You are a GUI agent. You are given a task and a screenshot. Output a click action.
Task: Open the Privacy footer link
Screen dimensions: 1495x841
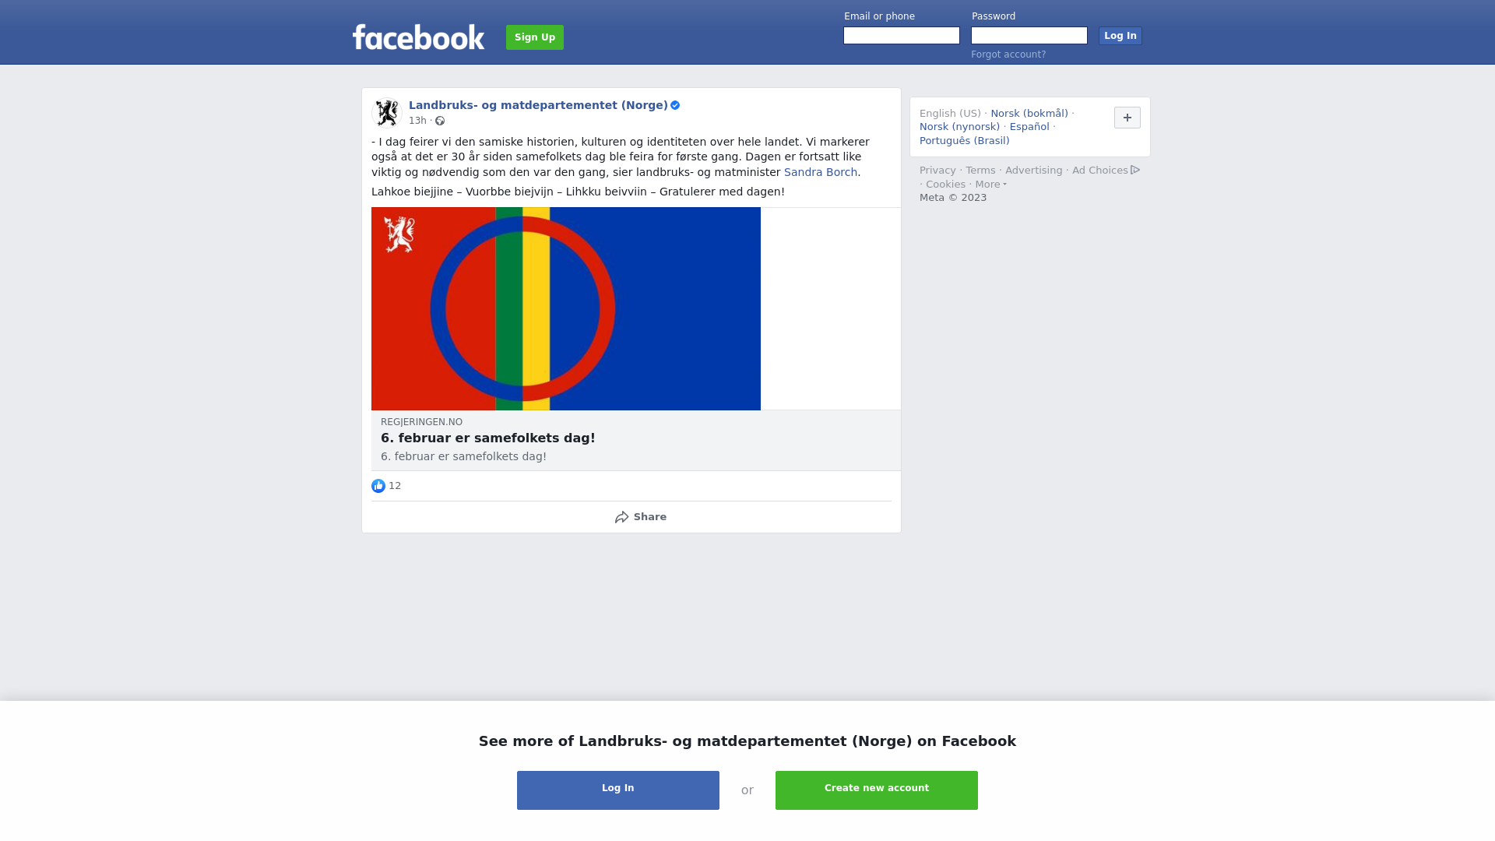pos(937,171)
